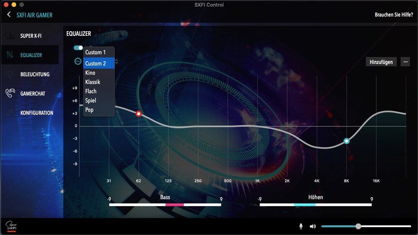Open the EQUALIZER sidebar tab
This screenshot has height=235, width=418.
tap(31, 55)
